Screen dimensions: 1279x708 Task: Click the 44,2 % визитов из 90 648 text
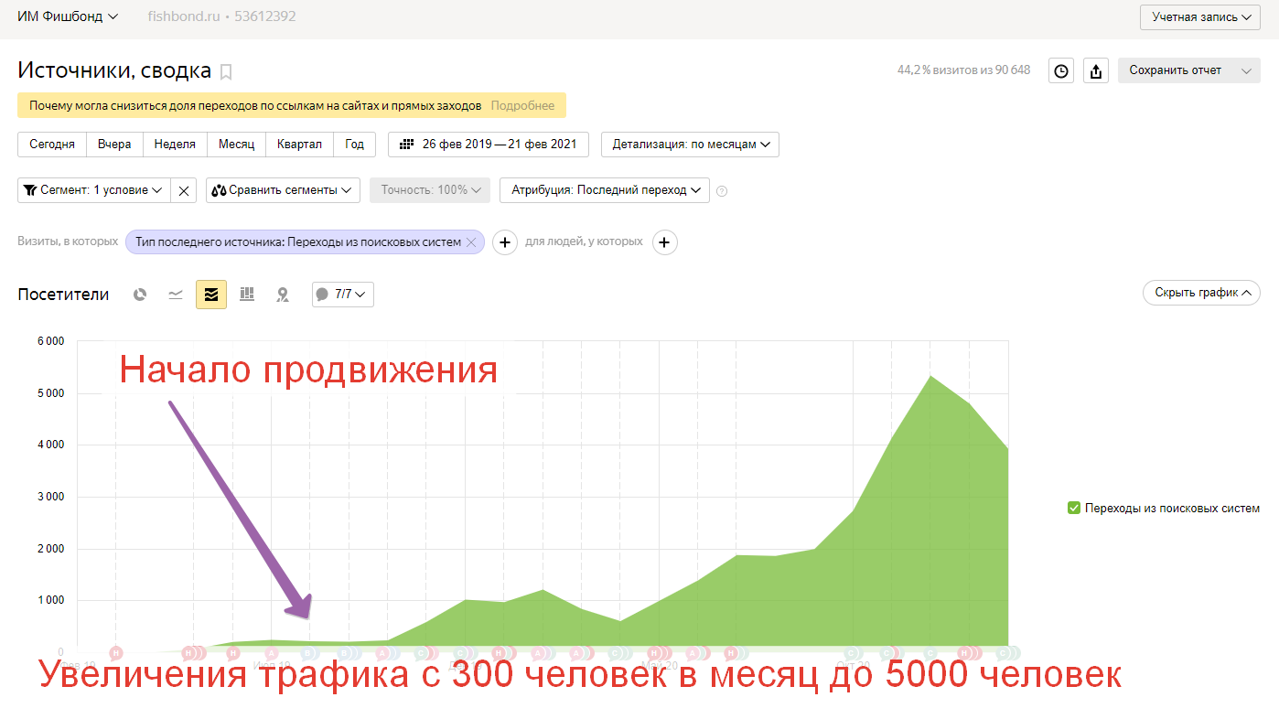point(963,70)
